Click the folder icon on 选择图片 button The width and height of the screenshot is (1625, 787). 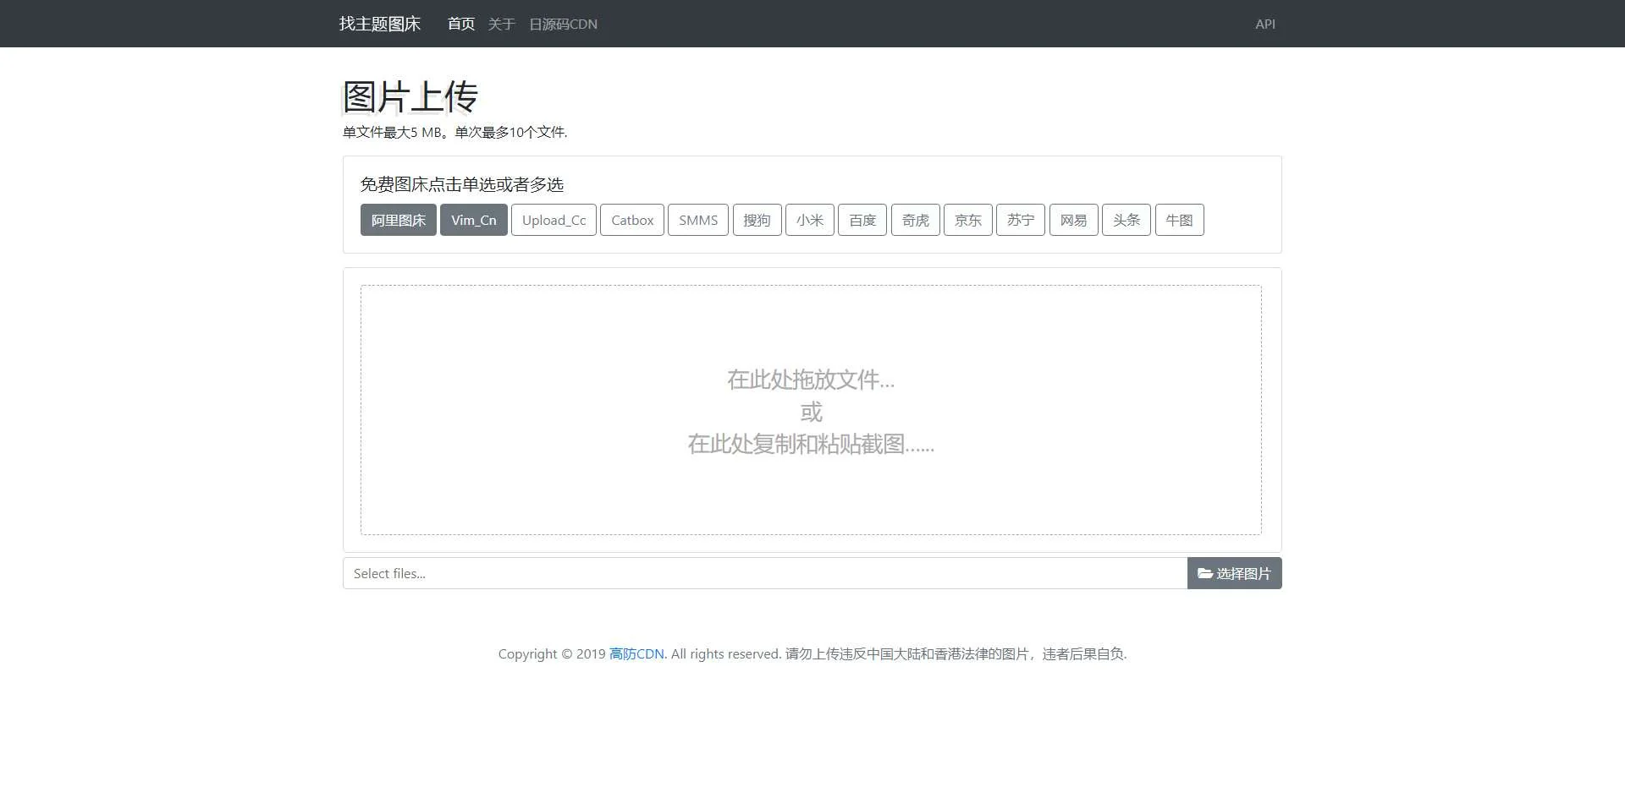pyautogui.click(x=1205, y=574)
